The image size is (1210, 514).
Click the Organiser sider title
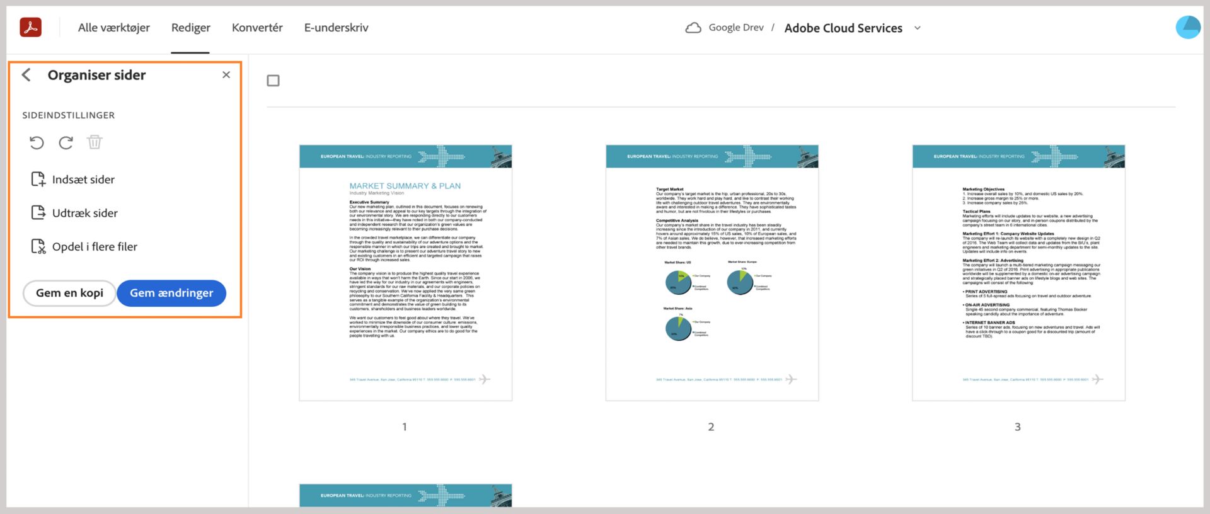coord(96,75)
